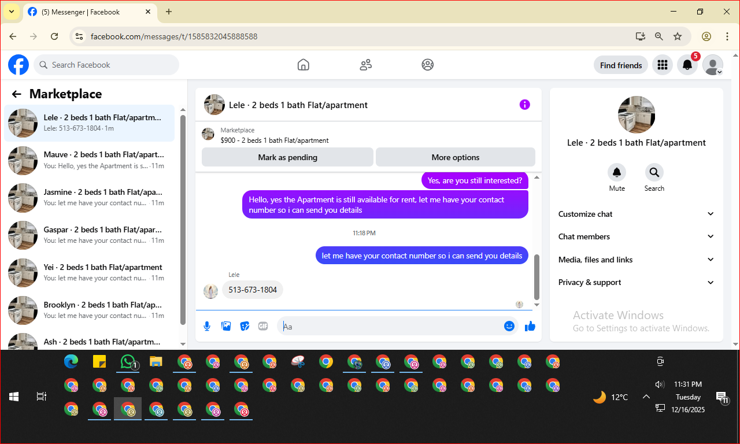740x444 pixels.
Task: View site information icon beside the URL
Action: [80, 36]
